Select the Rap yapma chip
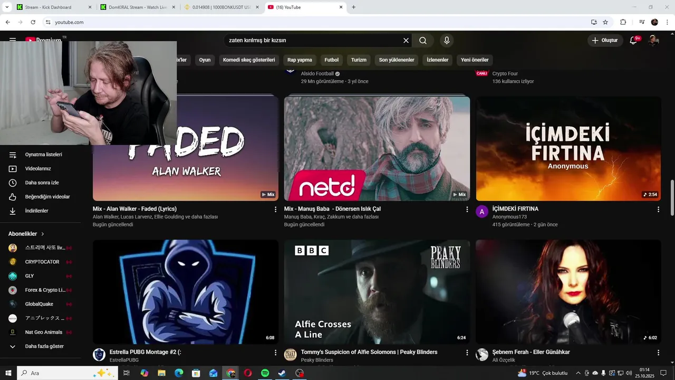This screenshot has width=675, height=380. point(300,60)
